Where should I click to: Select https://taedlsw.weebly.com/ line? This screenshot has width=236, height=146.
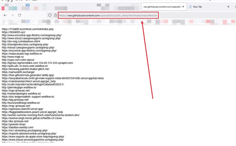(18, 127)
